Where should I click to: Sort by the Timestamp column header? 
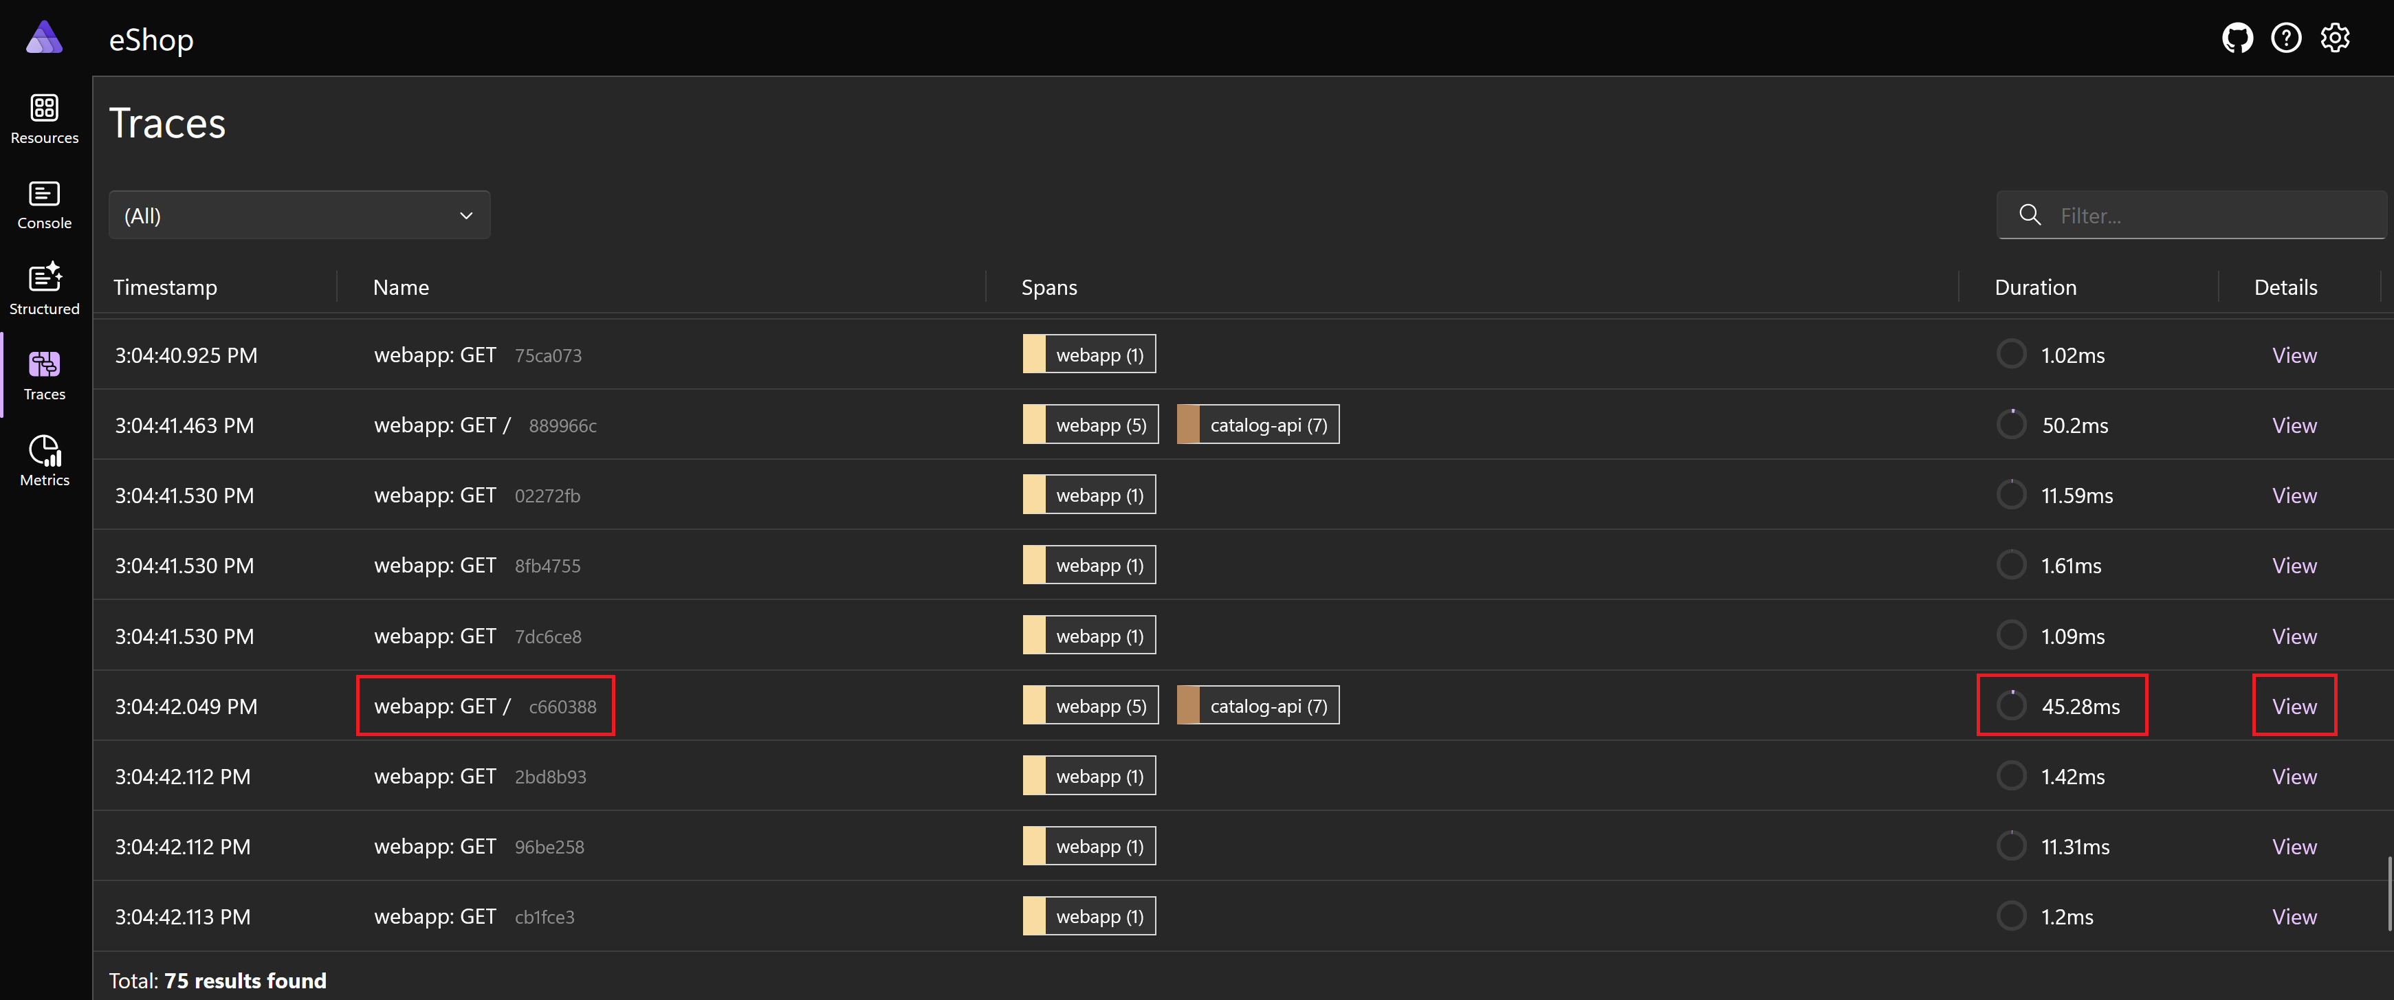[166, 287]
